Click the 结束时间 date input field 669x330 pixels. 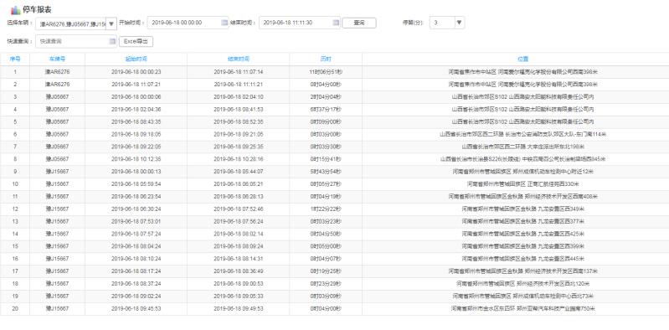(300, 23)
